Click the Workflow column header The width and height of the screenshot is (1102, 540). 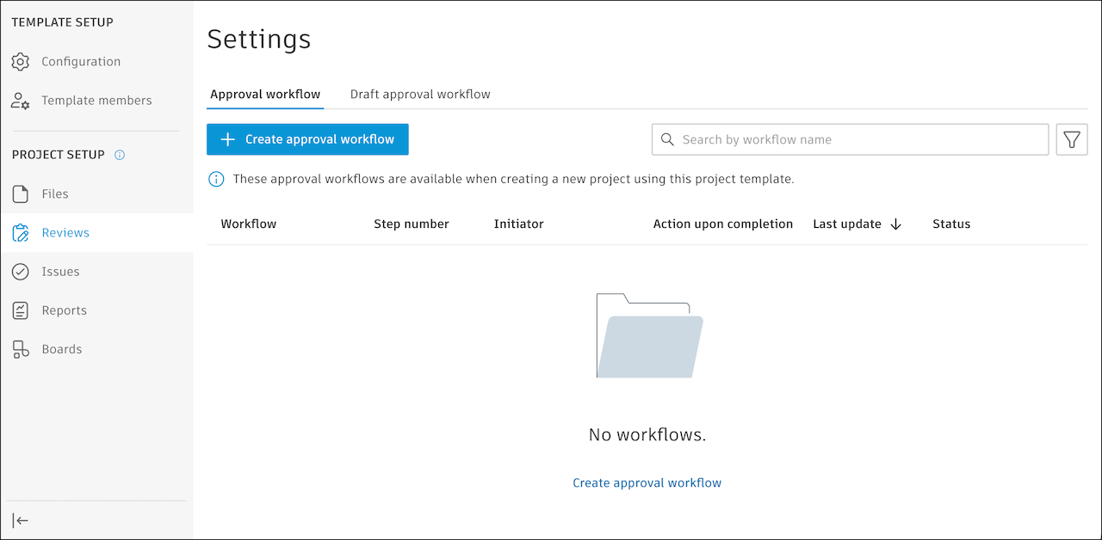pyautogui.click(x=249, y=224)
